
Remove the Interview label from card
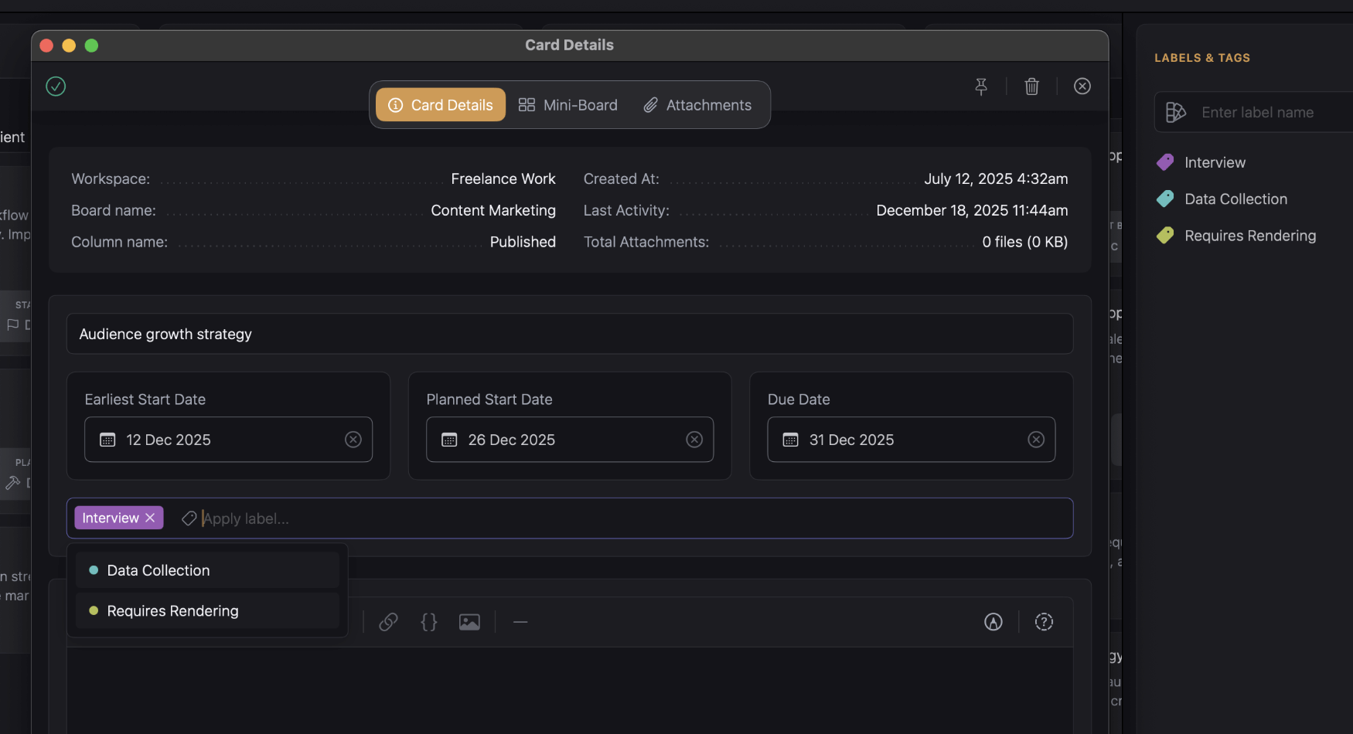[150, 518]
